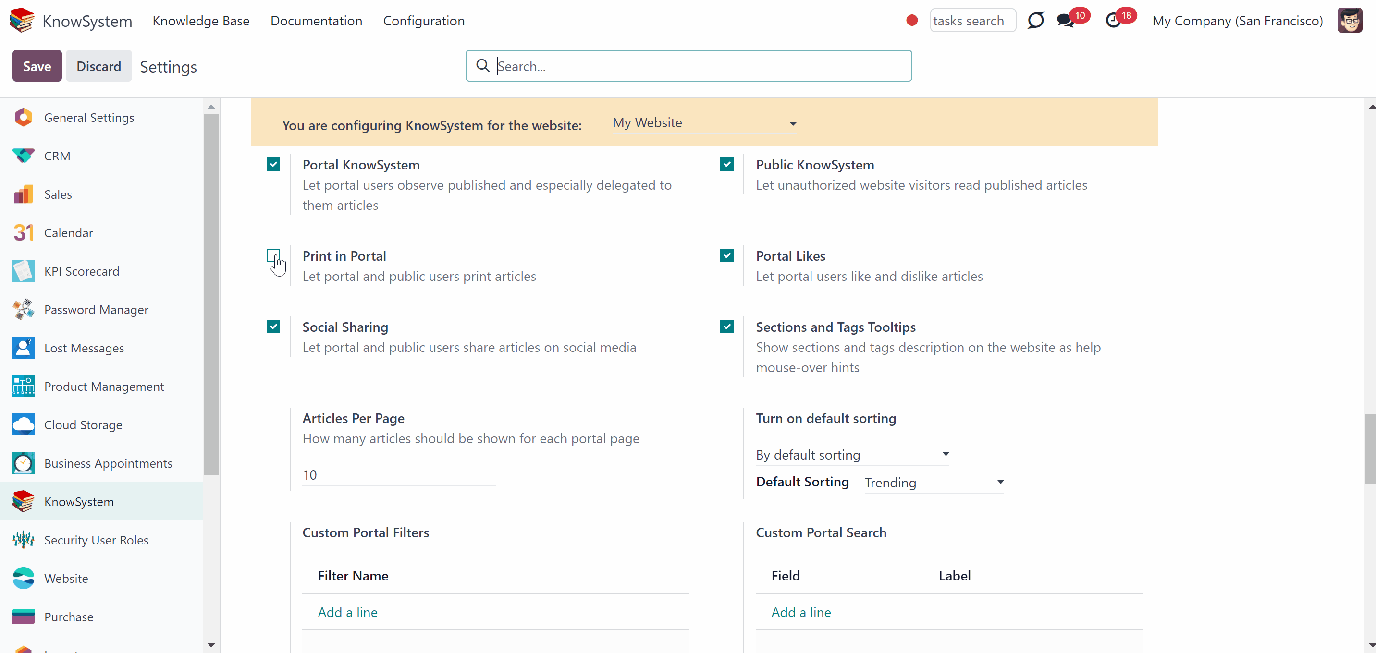1376x653 pixels.
Task: Click the Save button
Action: pyautogui.click(x=37, y=66)
